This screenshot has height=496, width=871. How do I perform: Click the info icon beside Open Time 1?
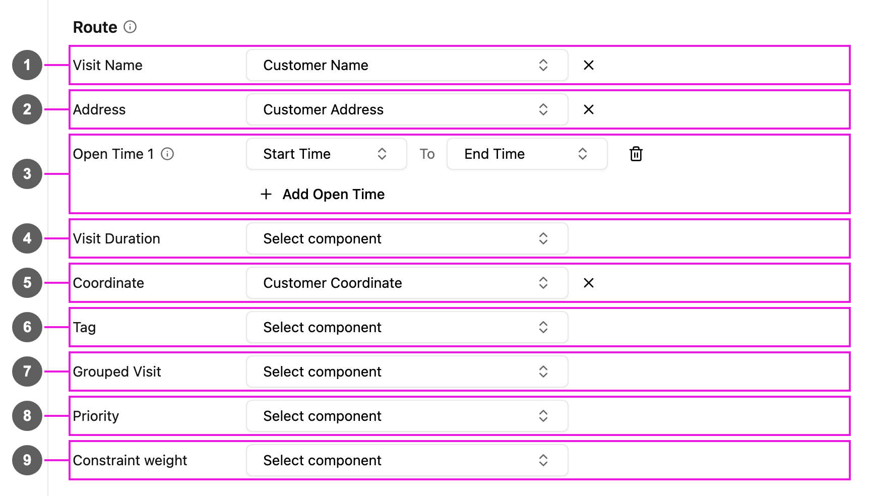tap(167, 154)
